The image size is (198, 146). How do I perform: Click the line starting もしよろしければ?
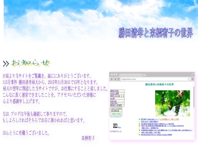coord(44,120)
